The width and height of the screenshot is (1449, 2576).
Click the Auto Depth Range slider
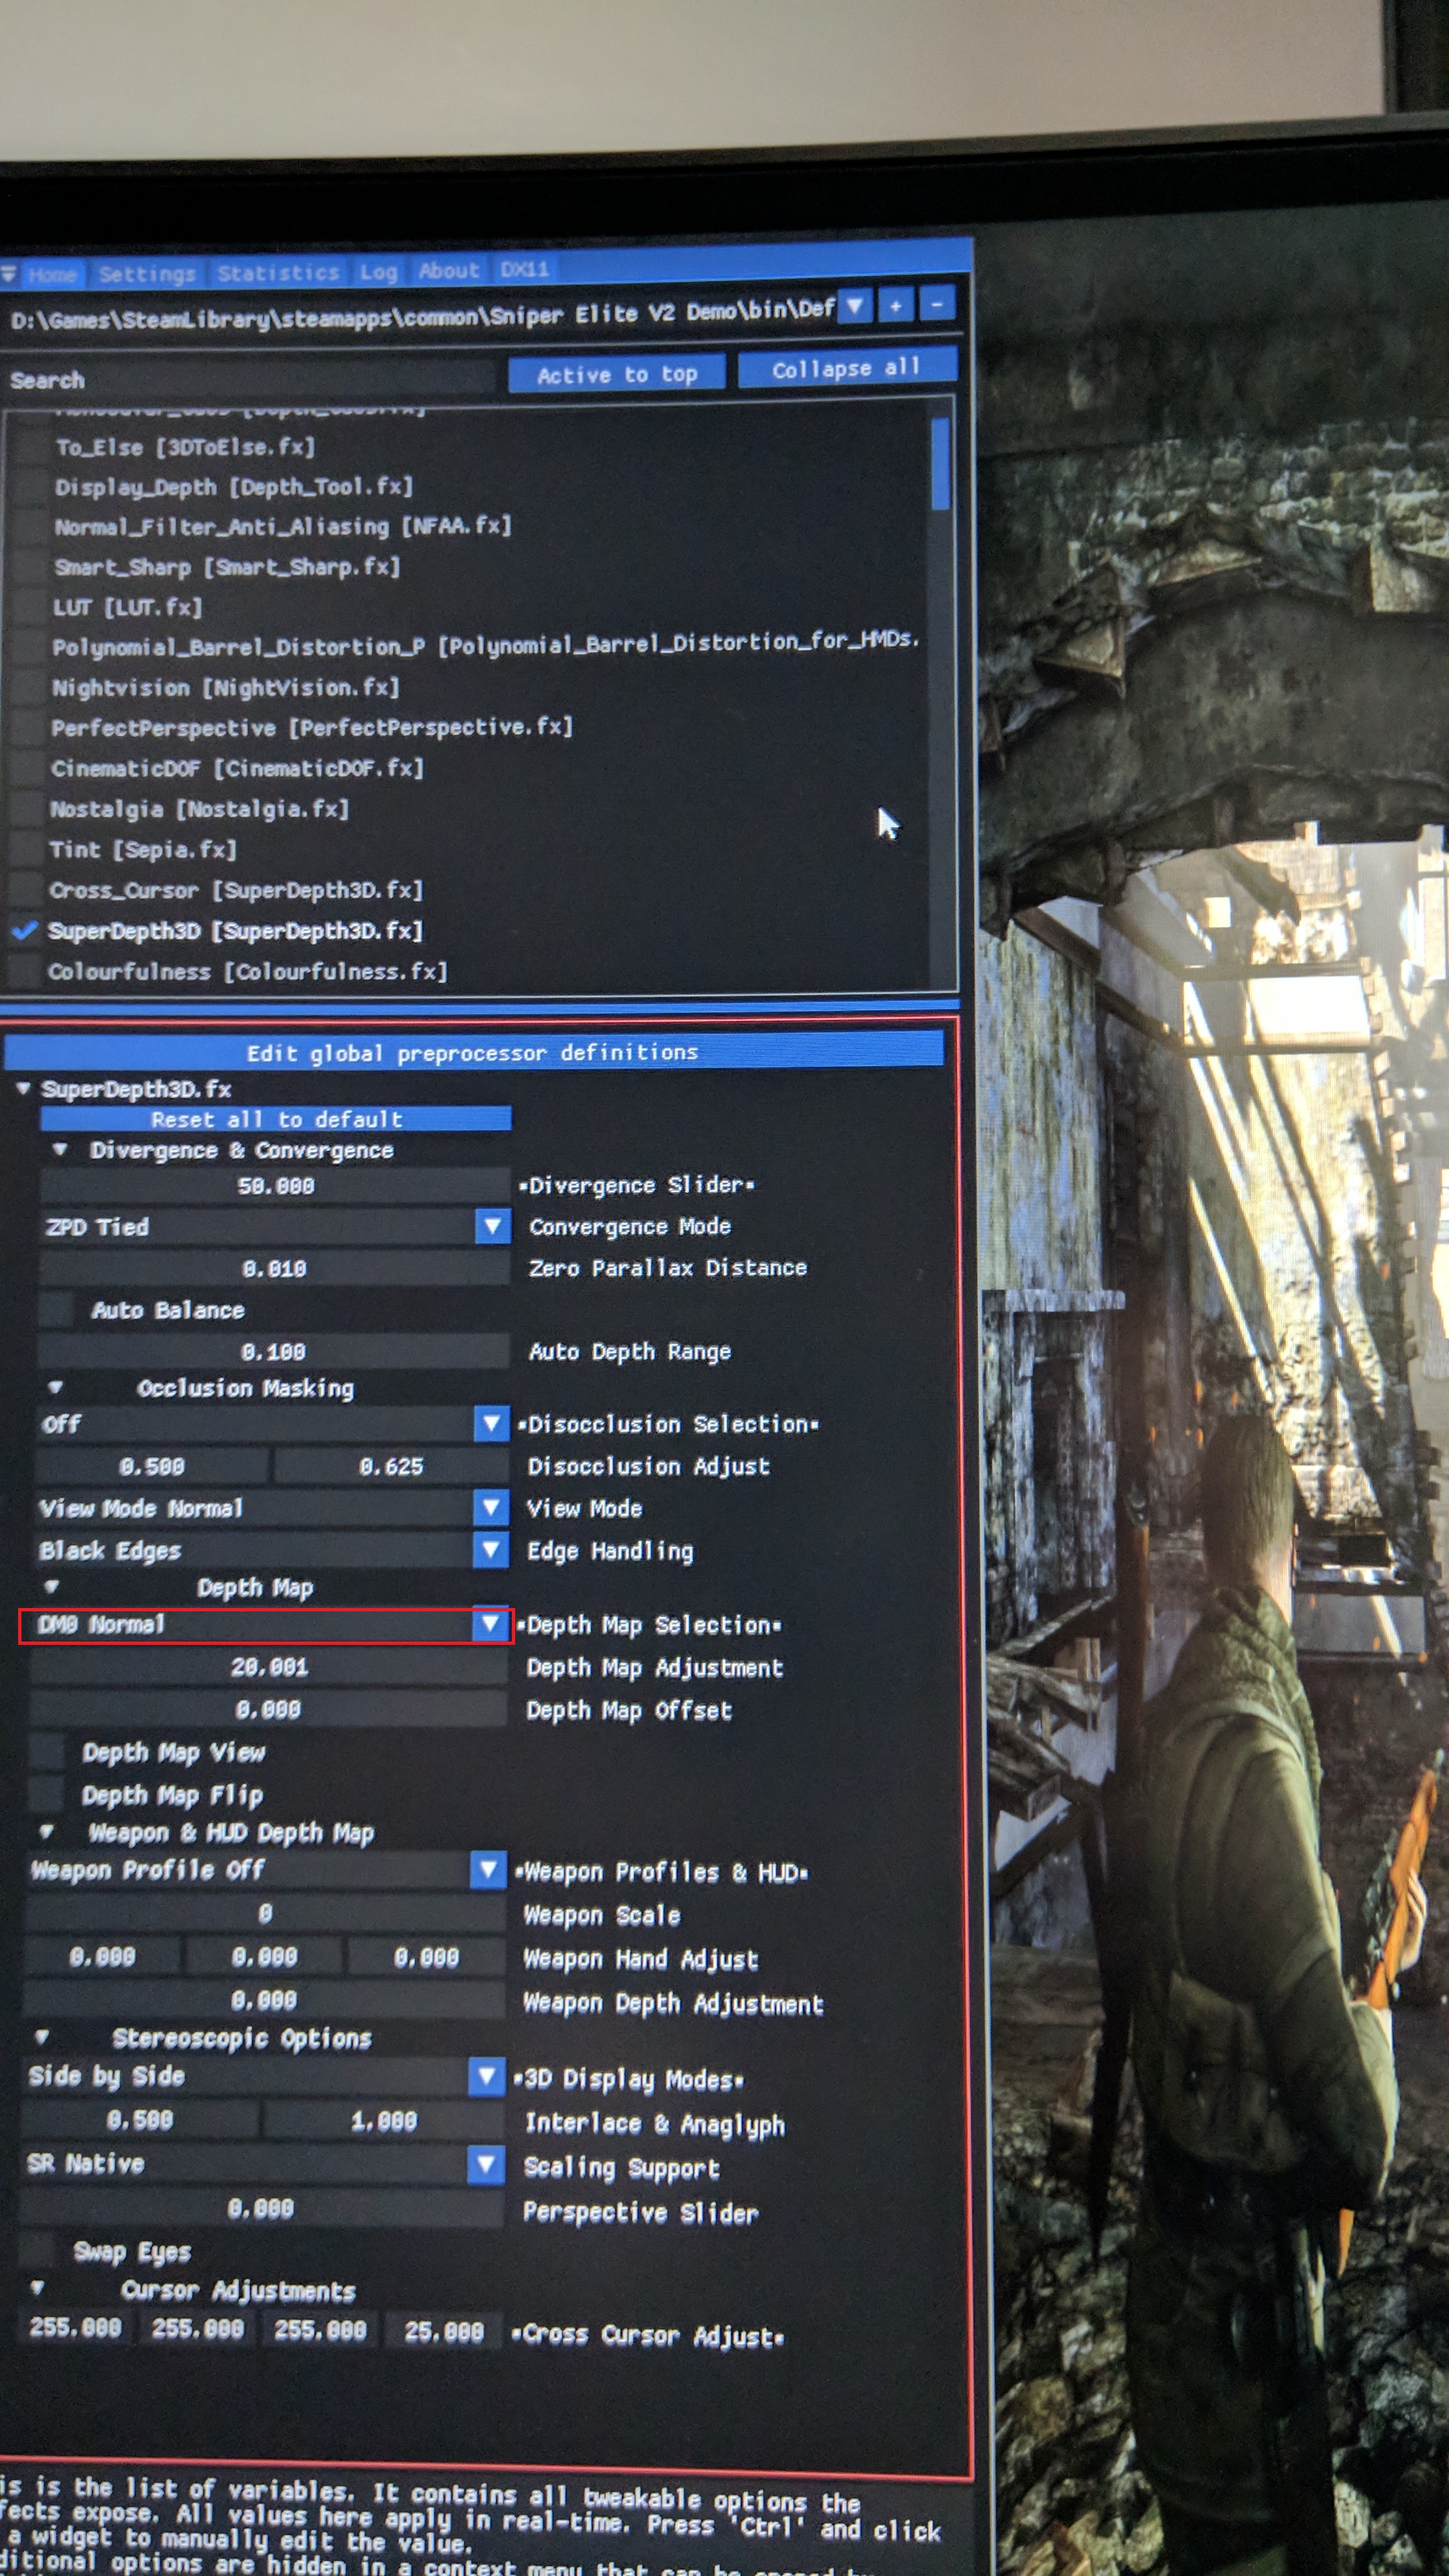coord(273,1352)
